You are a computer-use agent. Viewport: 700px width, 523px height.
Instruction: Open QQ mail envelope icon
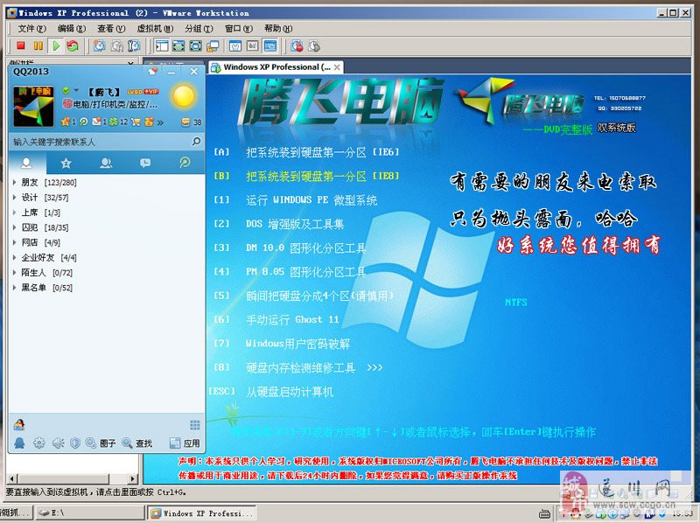coord(96,122)
